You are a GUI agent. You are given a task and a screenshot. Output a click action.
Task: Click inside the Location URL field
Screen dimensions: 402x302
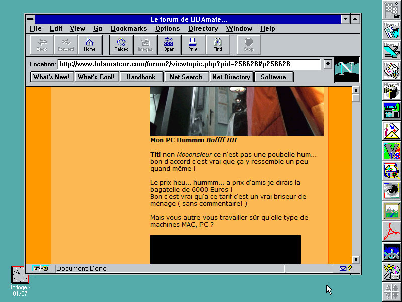[x=189, y=64]
